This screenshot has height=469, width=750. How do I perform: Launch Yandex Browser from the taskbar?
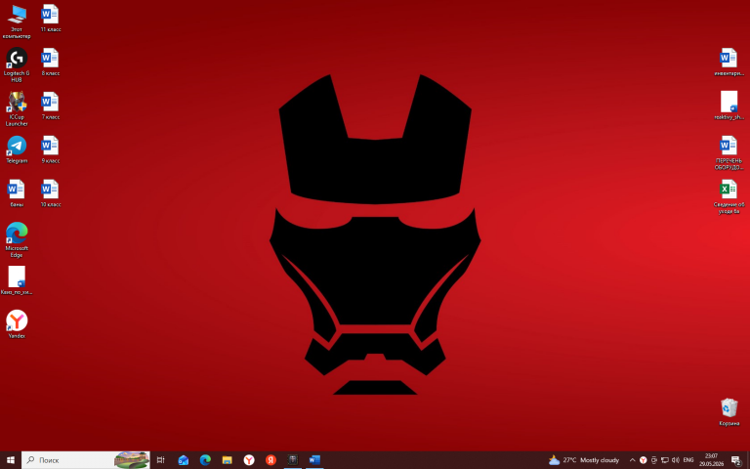pos(249,460)
